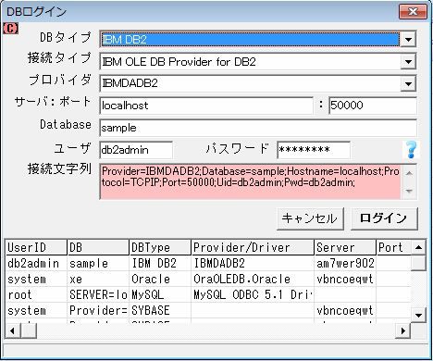Click the パスワード masked field
Screen dimensions: 433x361
coord(314,150)
